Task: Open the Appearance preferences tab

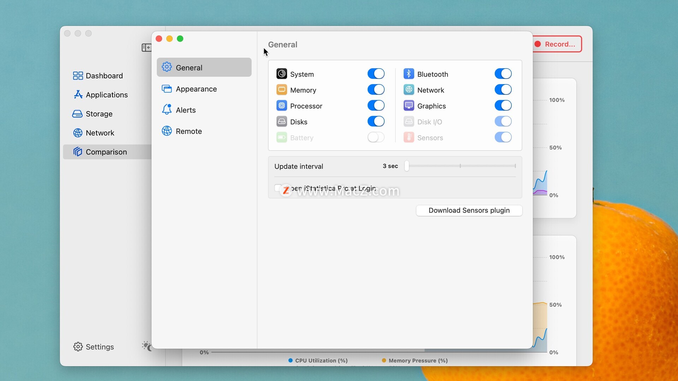Action: [204, 89]
